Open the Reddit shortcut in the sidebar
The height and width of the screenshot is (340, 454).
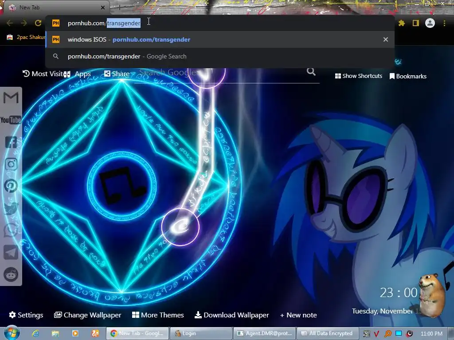point(11,274)
